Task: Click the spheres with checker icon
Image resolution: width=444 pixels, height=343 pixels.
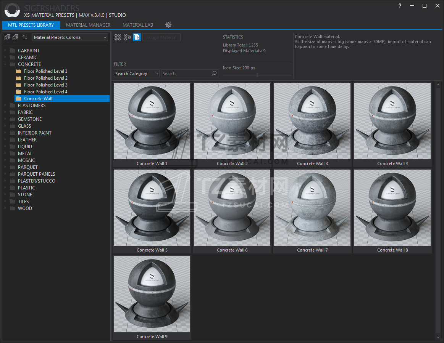Action: [127, 37]
